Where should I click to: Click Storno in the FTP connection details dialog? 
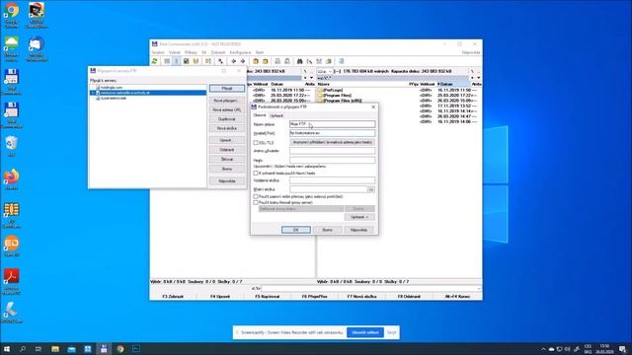327,230
